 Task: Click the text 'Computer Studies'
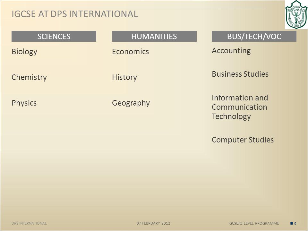pos(243,140)
